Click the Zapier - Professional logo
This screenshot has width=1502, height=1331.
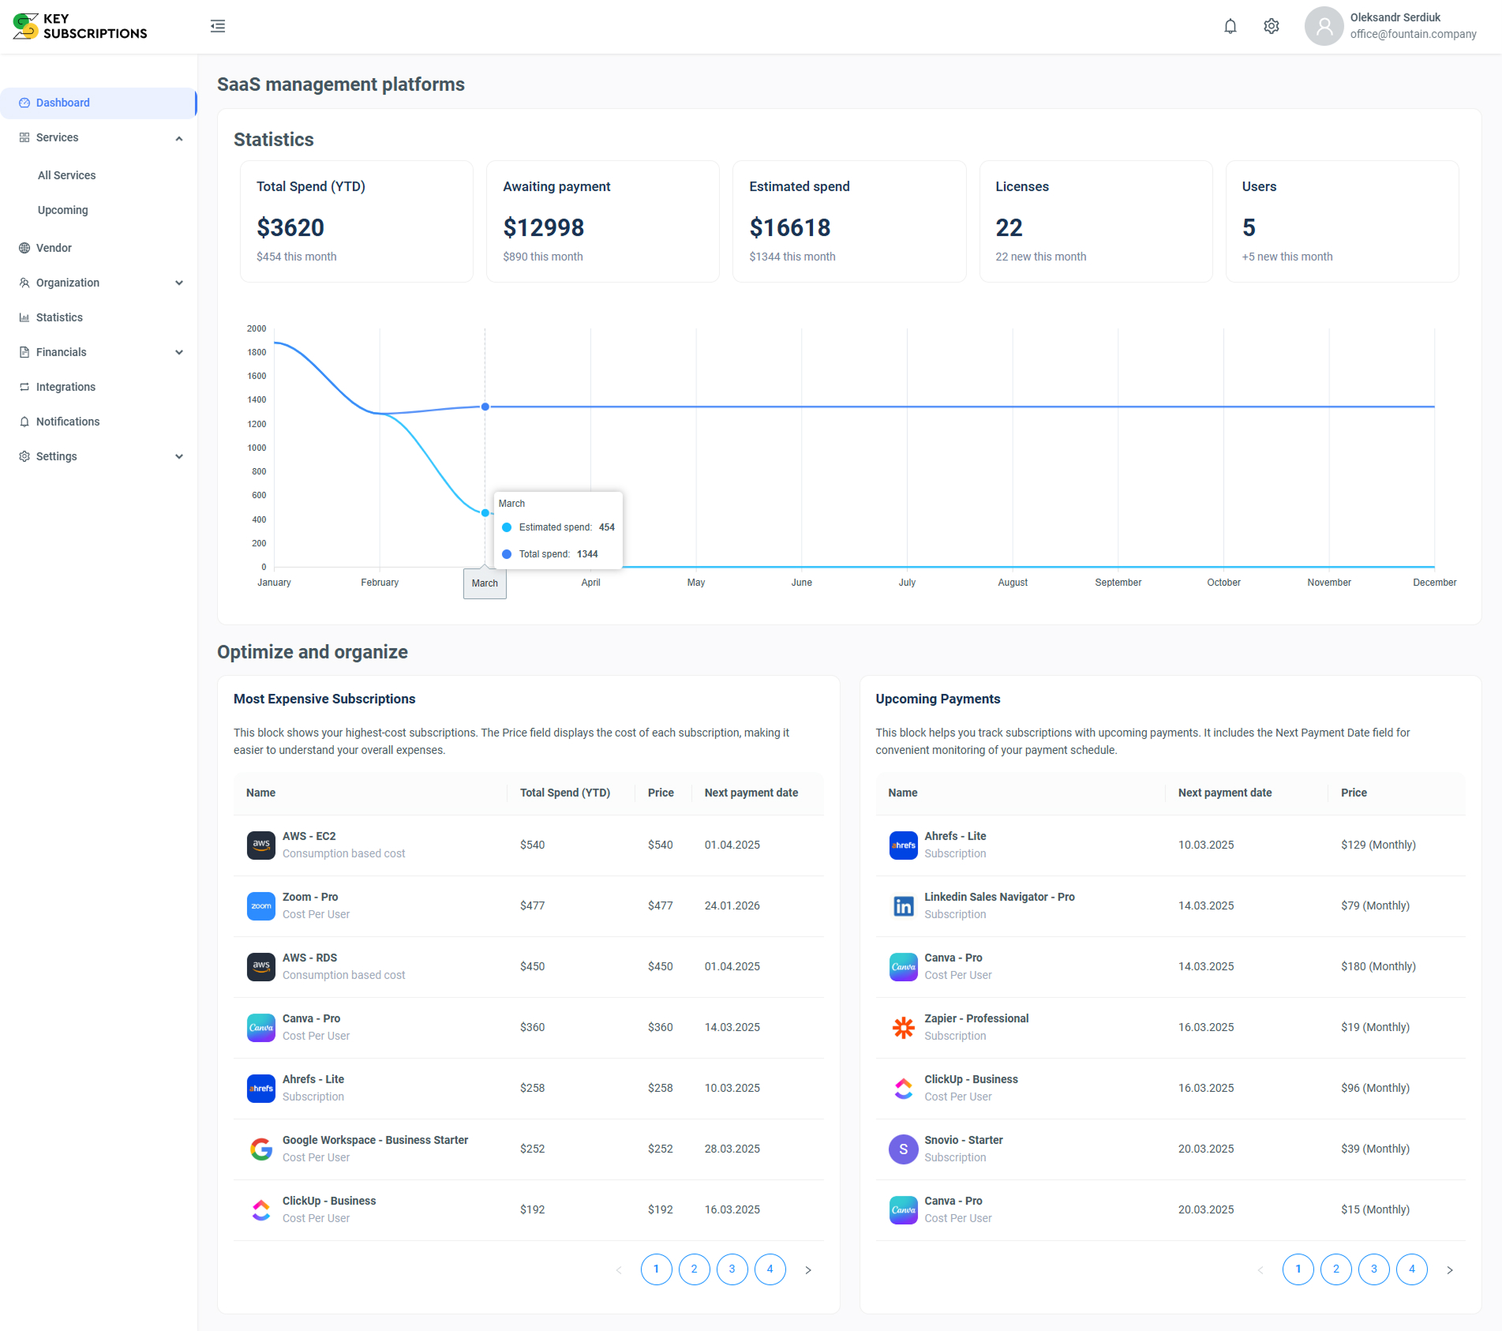click(903, 1027)
